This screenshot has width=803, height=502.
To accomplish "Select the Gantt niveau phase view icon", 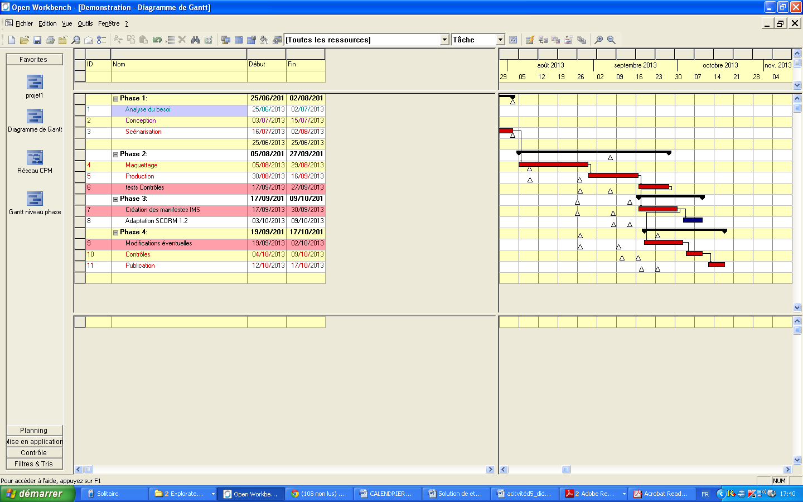I will pos(35,199).
